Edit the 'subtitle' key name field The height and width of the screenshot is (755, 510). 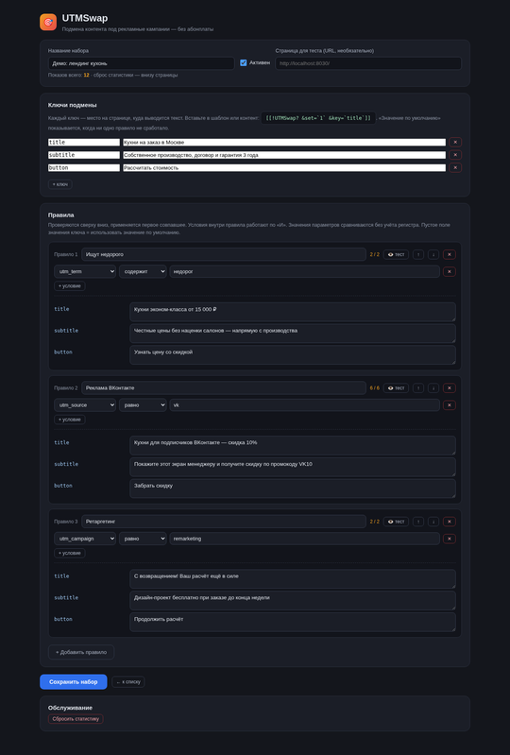tap(84, 155)
